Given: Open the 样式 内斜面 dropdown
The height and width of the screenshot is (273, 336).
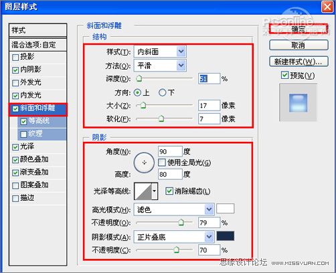Looking at the screenshot, I should tap(160, 52).
